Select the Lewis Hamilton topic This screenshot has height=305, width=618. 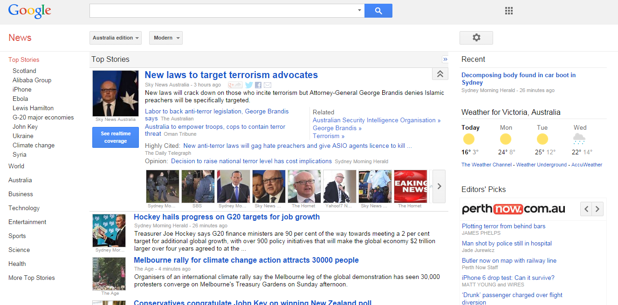pyautogui.click(x=33, y=108)
